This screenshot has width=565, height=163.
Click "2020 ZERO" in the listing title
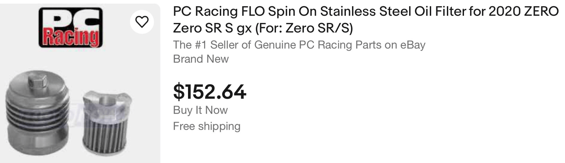pos(523,12)
